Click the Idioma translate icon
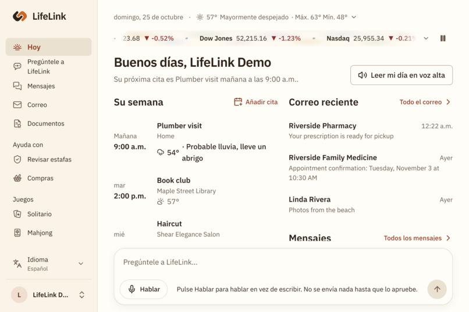 tap(17, 264)
